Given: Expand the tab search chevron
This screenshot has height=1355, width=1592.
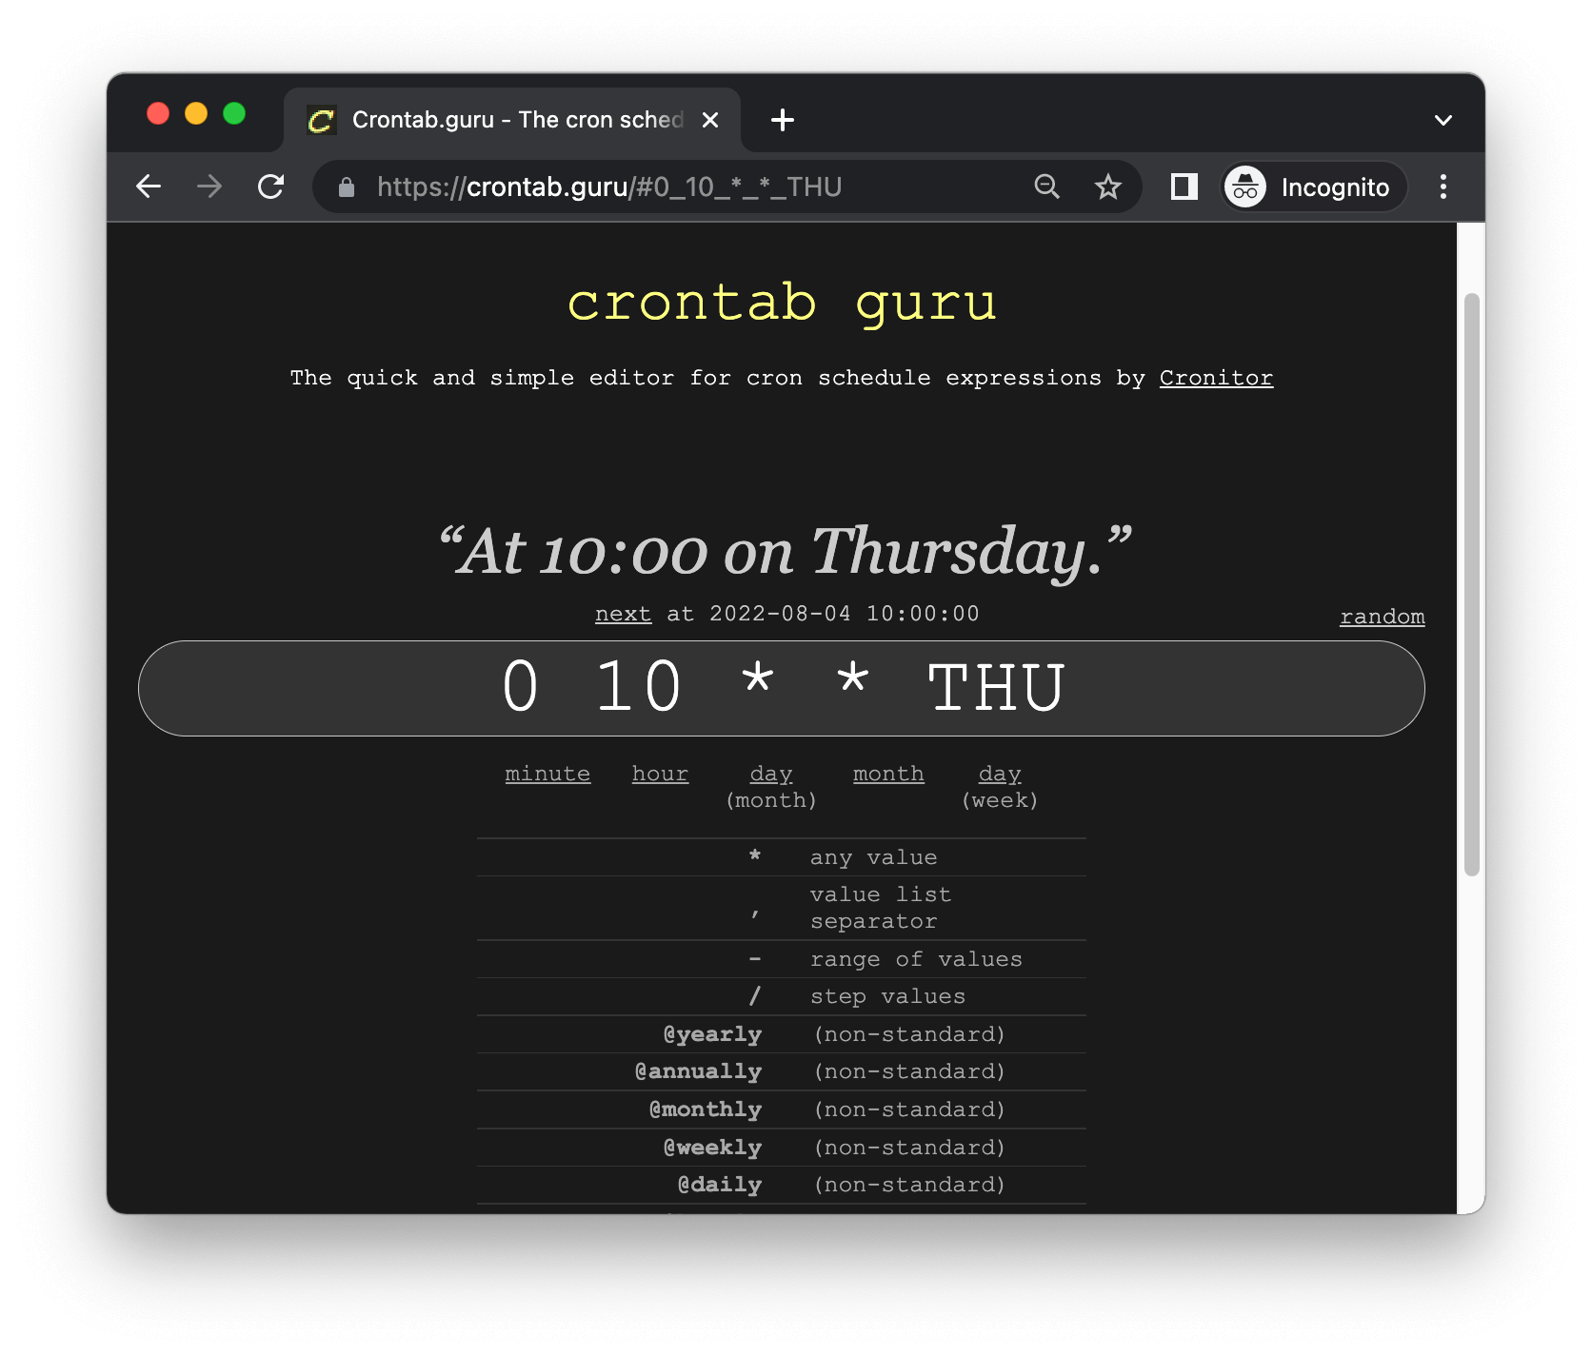Looking at the screenshot, I should tap(1443, 120).
